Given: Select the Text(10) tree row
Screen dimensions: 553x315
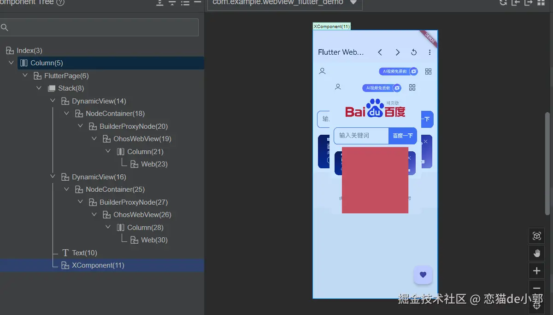Looking at the screenshot, I should coord(102,253).
